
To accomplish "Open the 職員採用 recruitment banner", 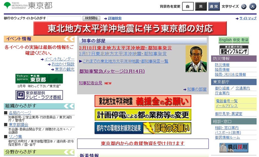I will [x=234, y=147].
